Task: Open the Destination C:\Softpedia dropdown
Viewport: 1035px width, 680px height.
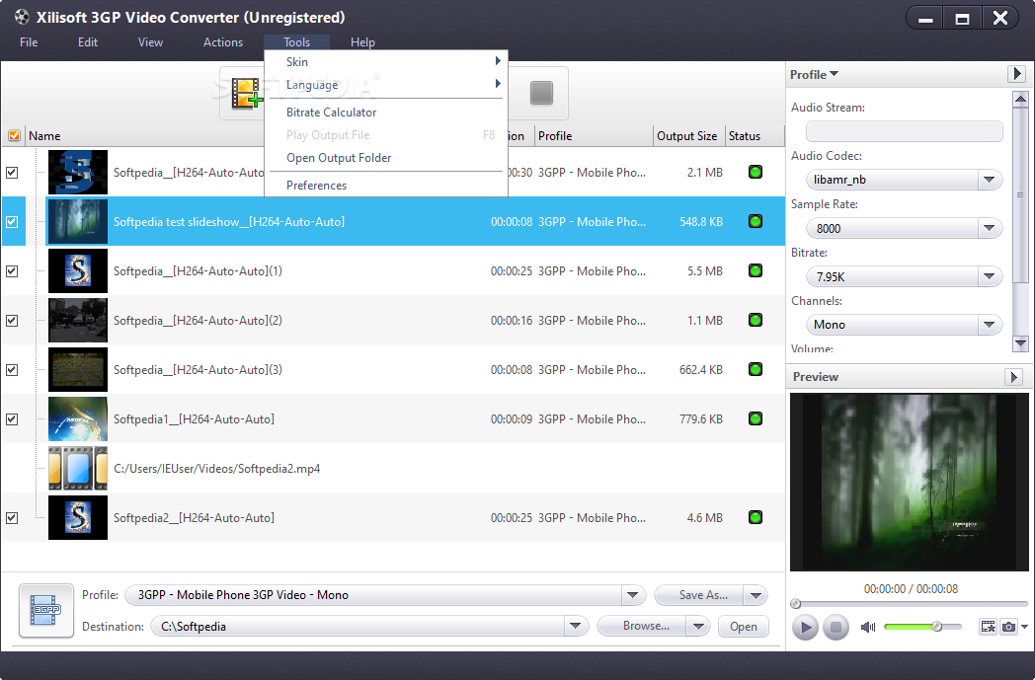Action: (x=575, y=626)
